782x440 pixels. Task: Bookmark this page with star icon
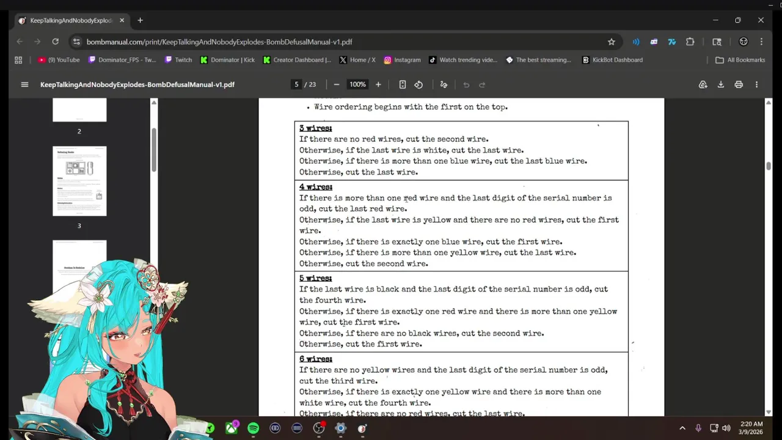[x=612, y=42]
